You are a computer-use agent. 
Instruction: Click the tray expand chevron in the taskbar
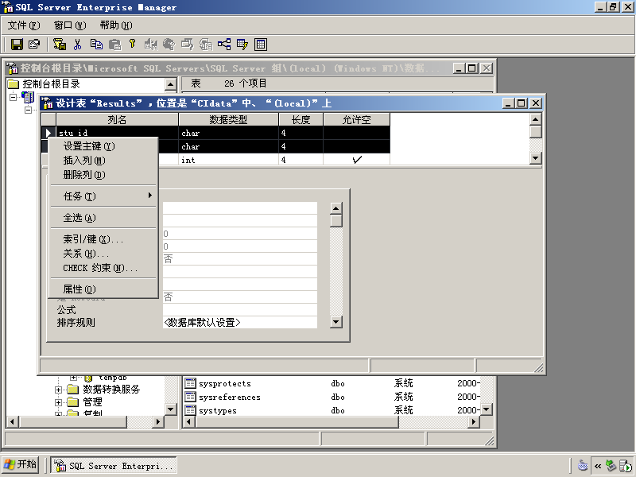pos(598,466)
